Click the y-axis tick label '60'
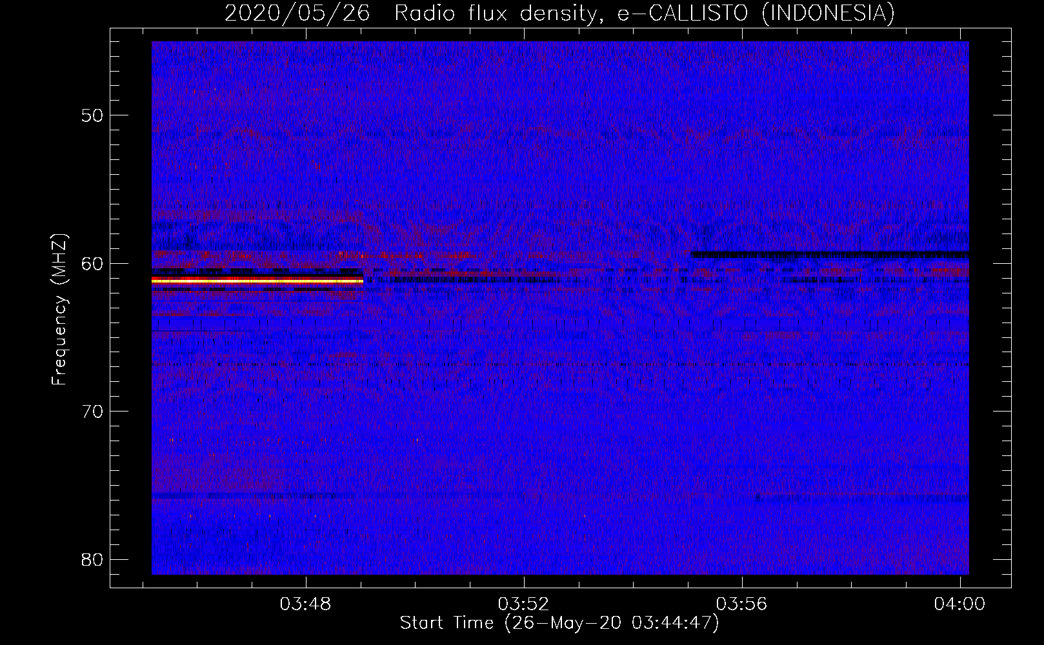The width and height of the screenshot is (1044, 645). tap(92, 263)
